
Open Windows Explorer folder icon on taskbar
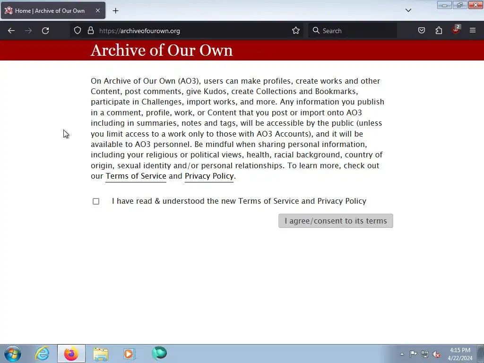[x=101, y=354]
